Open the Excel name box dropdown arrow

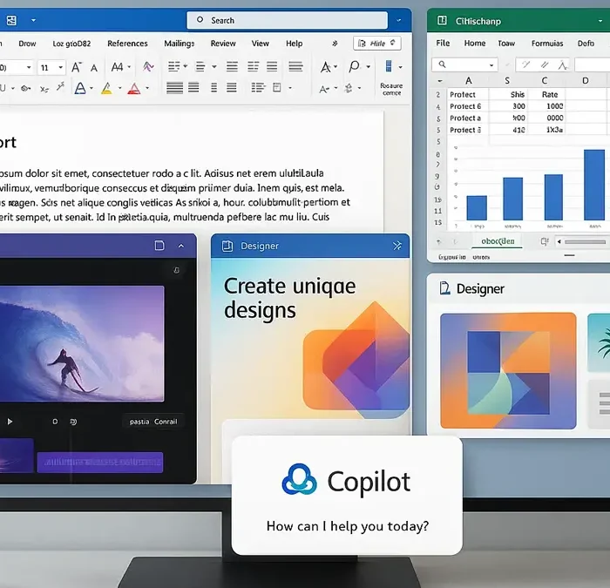[491, 65]
